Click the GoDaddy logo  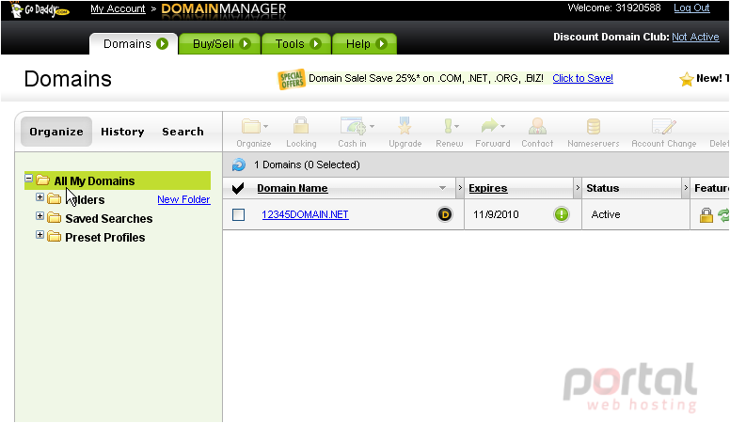point(40,9)
